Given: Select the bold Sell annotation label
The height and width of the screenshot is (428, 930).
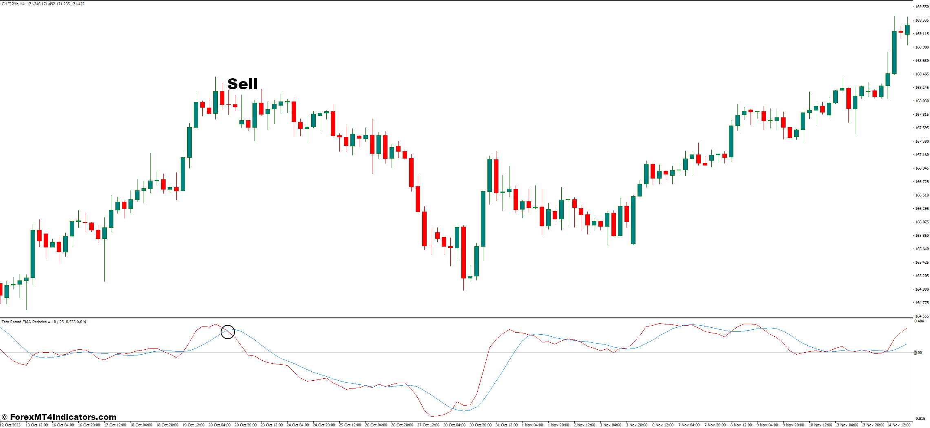Looking at the screenshot, I should point(242,84).
